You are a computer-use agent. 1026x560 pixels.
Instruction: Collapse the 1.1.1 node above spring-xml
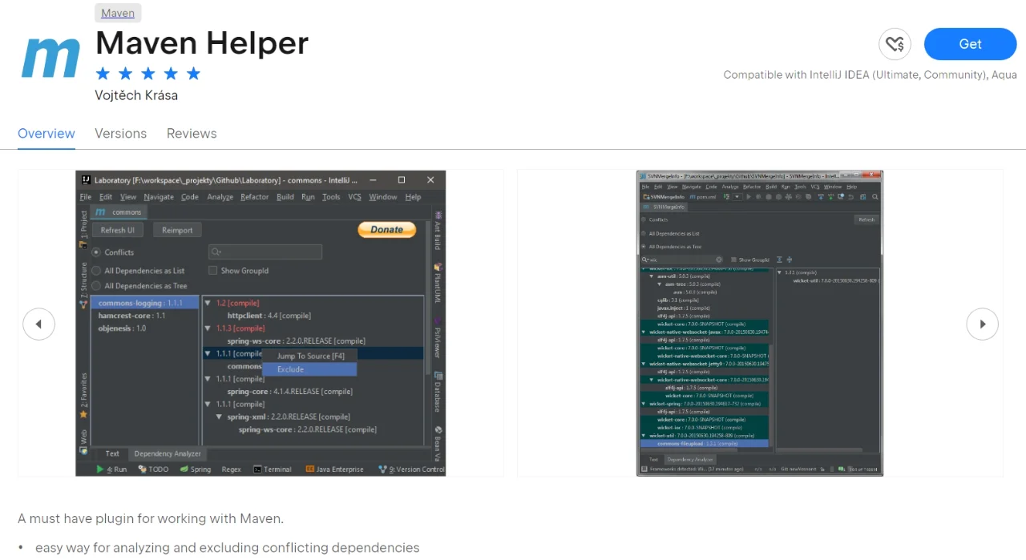pos(208,405)
